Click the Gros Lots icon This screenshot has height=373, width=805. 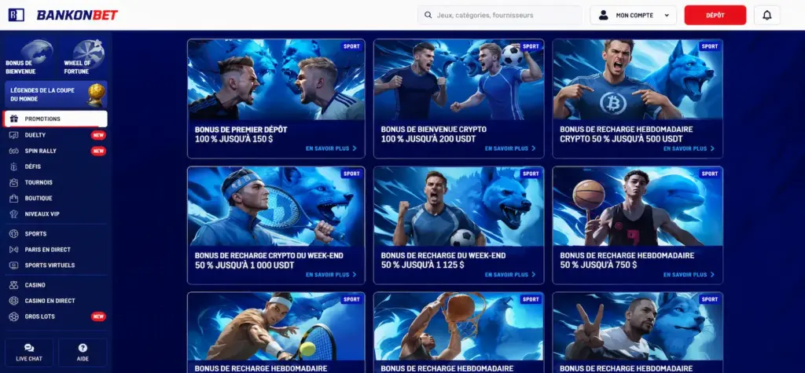pyautogui.click(x=14, y=316)
